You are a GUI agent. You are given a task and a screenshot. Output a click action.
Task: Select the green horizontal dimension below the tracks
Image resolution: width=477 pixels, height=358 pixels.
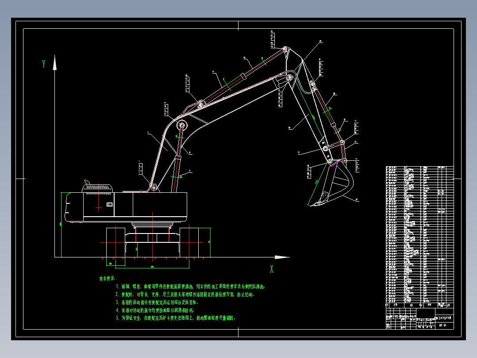click(x=152, y=268)
